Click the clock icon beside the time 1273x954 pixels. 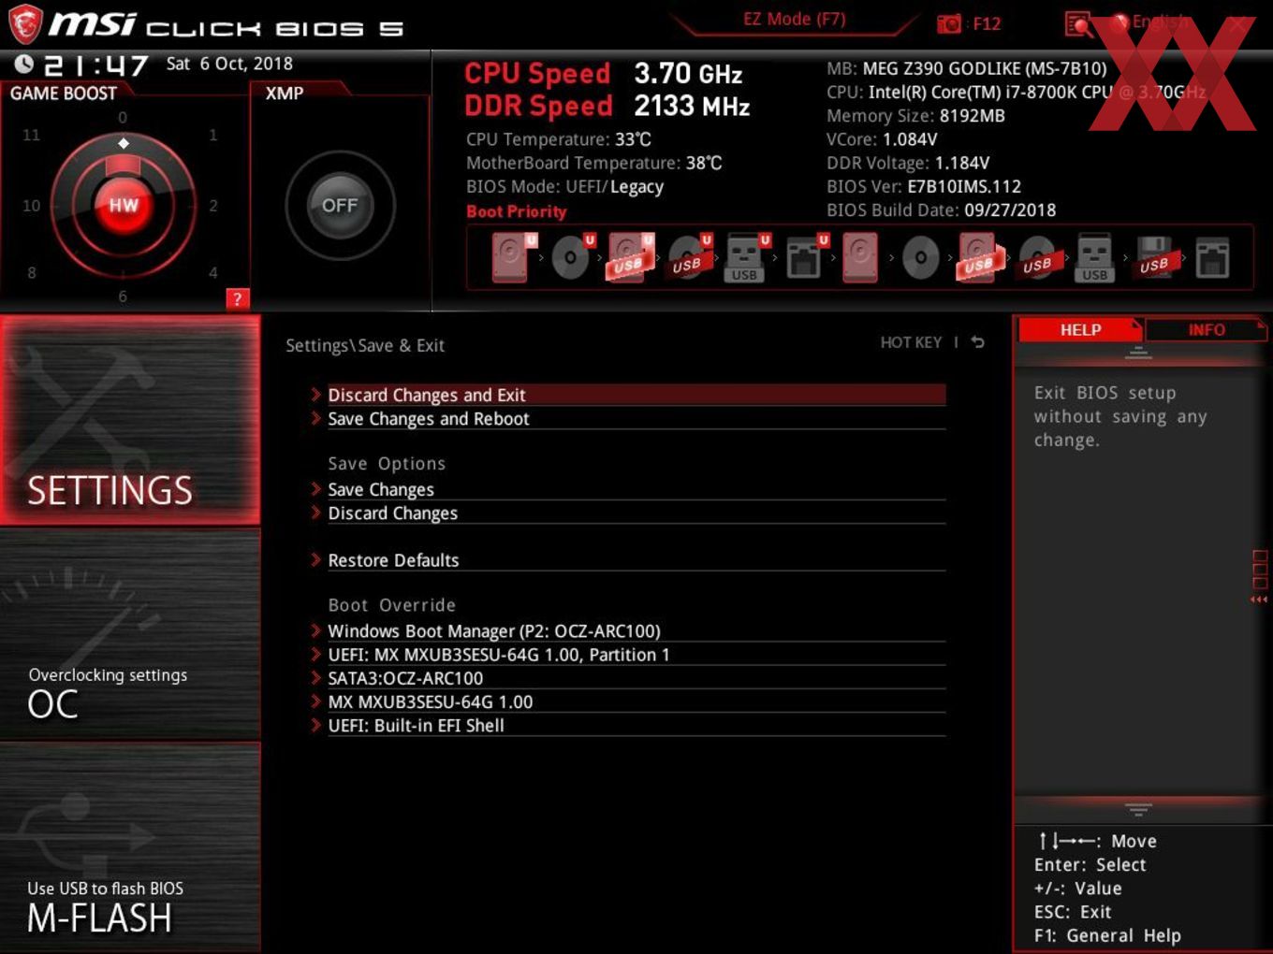point(23,64)
